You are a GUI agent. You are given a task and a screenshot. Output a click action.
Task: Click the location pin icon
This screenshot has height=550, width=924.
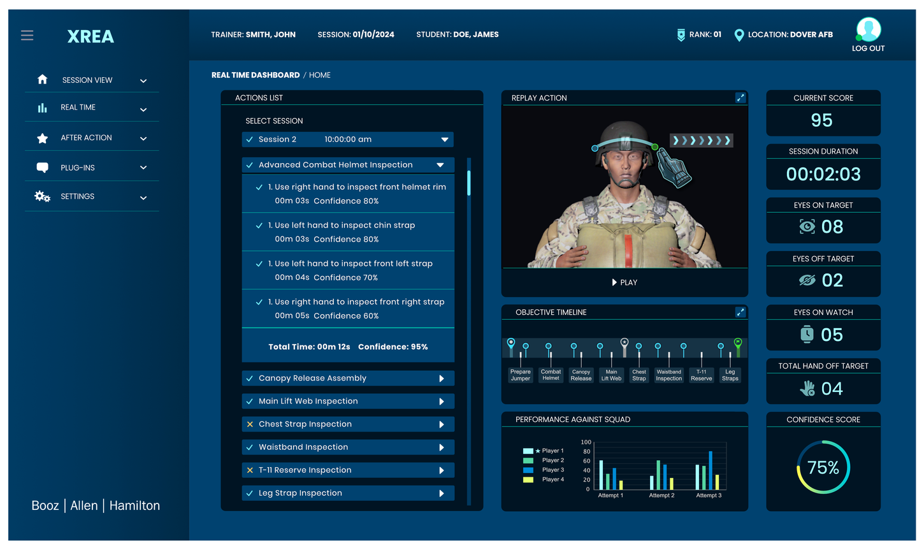coord(739,35)
